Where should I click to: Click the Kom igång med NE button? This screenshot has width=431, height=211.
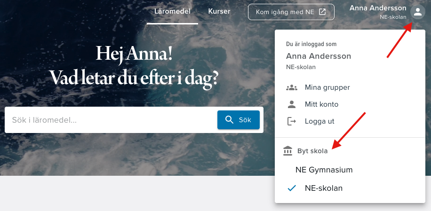pos(291,12)
